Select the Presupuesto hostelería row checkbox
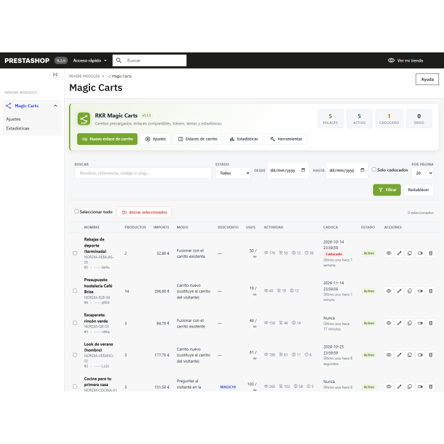The image size is (444, 444). point(75,291)
